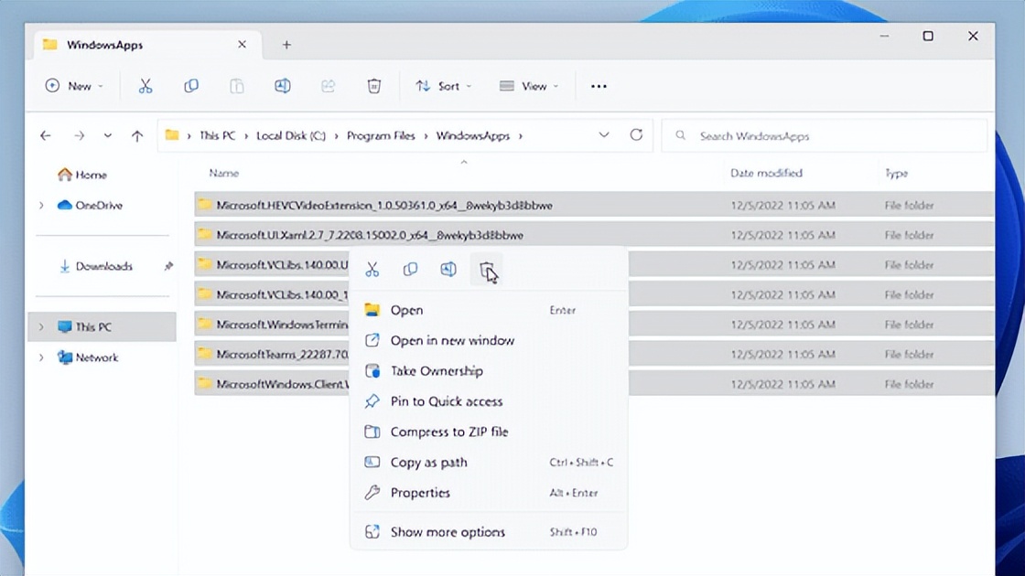Viewport: 1025px width, 576px height.
Task: Click the Share icon in the toolbar
Action: (x=328, y=85)
